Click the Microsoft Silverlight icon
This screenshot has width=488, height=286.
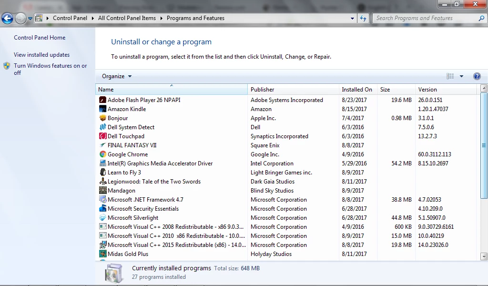click(x=103, y=217)
